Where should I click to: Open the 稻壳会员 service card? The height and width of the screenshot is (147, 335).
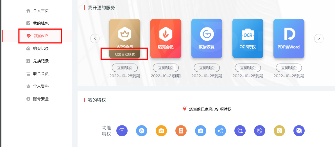(x=166, y=39)
